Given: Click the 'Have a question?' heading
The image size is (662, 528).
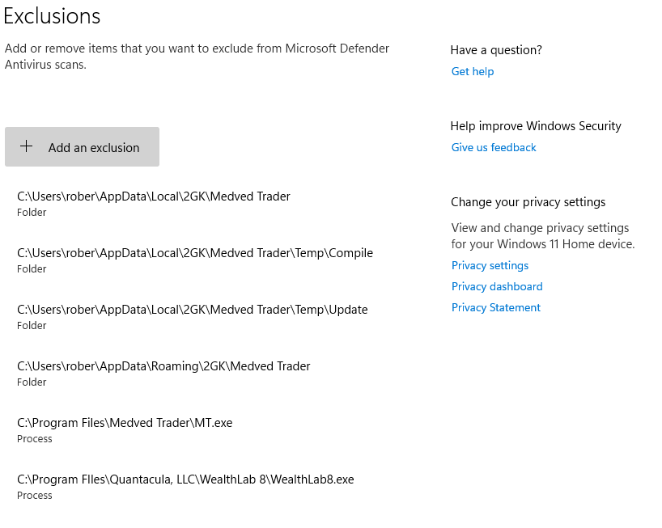Looking at the screenshot, I should coord(496,50).
